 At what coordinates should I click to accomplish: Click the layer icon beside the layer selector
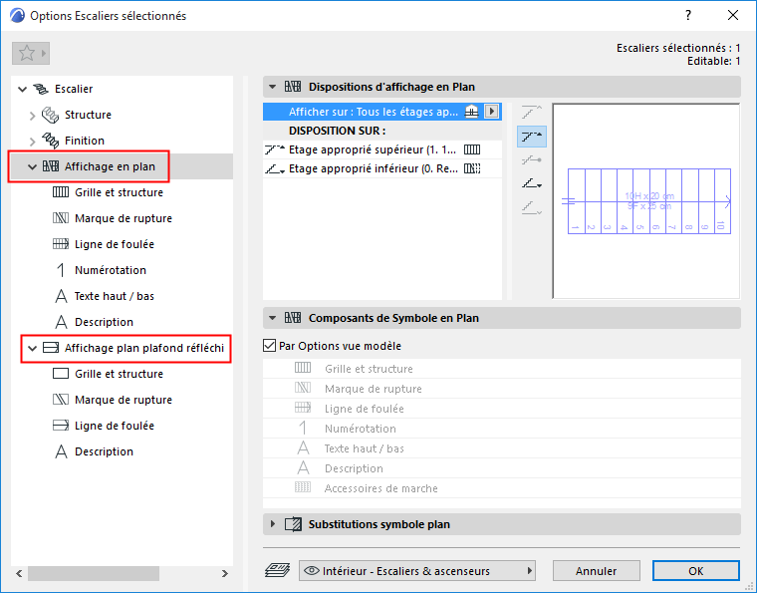278,571
